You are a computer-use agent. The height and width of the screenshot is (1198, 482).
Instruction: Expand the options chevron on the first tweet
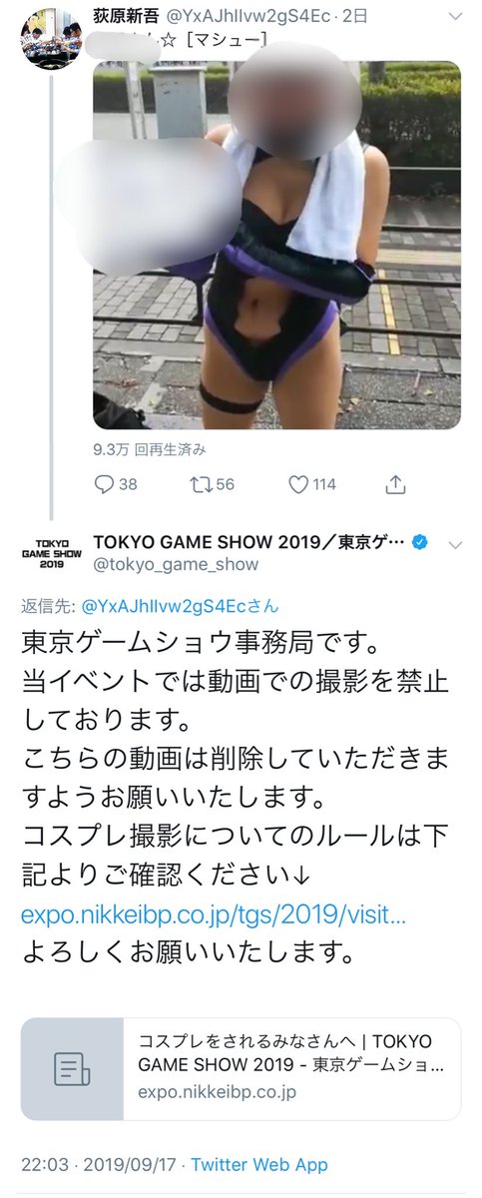tap(455, 16)
